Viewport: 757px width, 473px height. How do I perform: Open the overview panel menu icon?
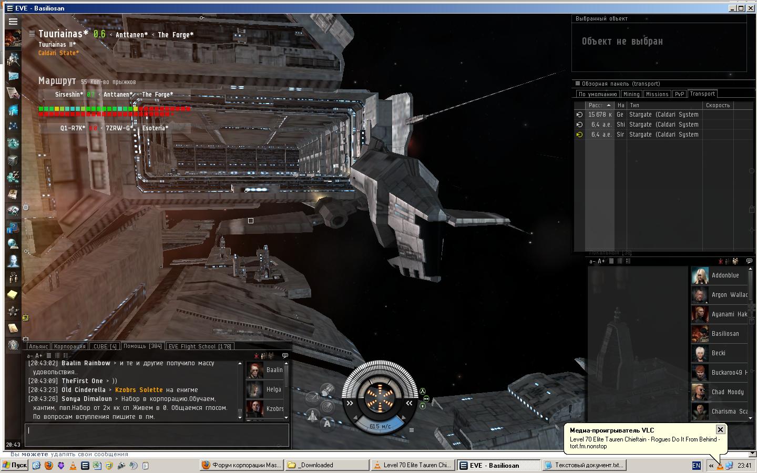(x=578, y=84)
